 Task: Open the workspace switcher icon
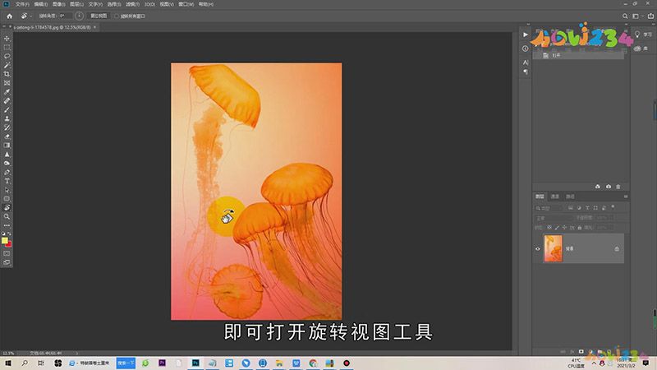636,16
